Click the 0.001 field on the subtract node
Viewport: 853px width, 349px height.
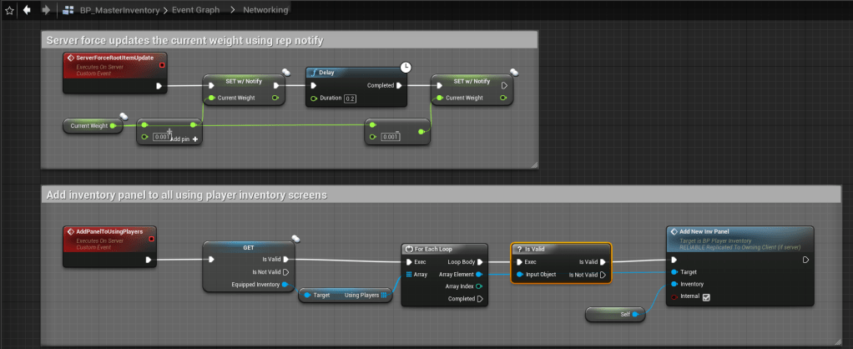(x=390, y=137)
